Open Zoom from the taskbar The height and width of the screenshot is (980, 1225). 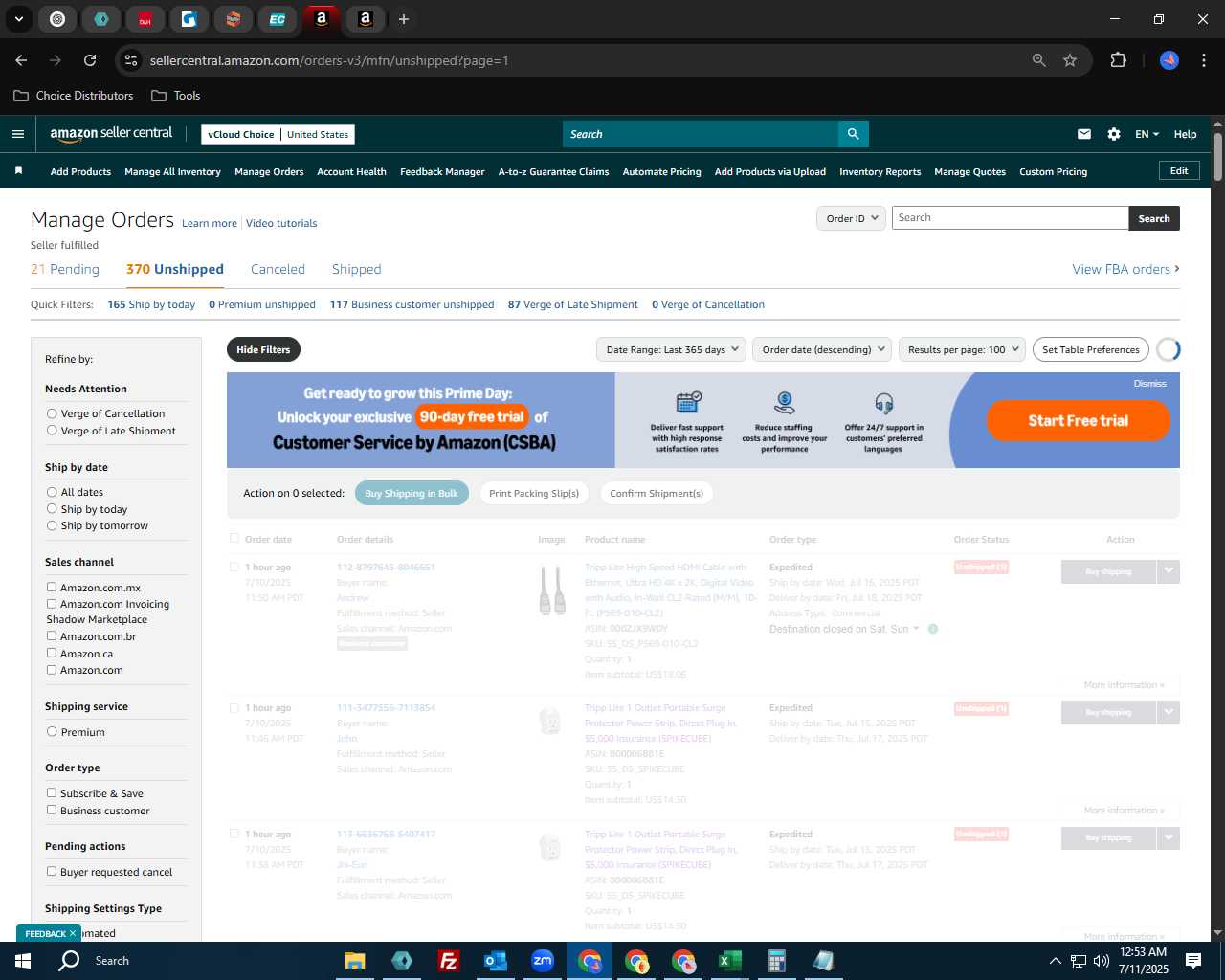[x=543, y=961]
